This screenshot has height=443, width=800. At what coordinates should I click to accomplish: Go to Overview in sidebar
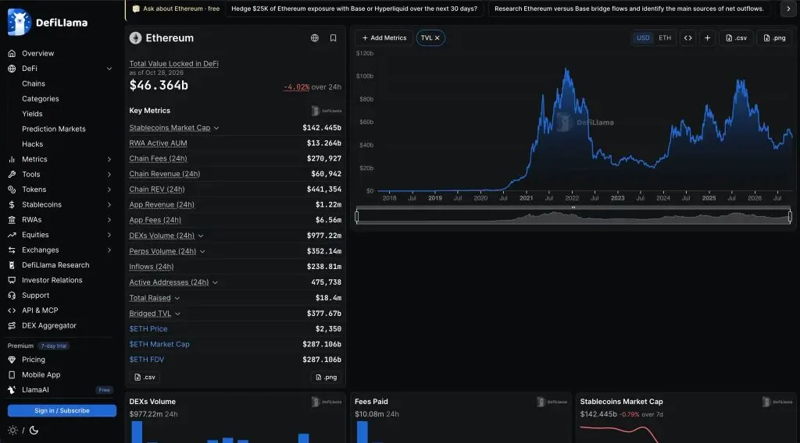(x=37, y=54)
